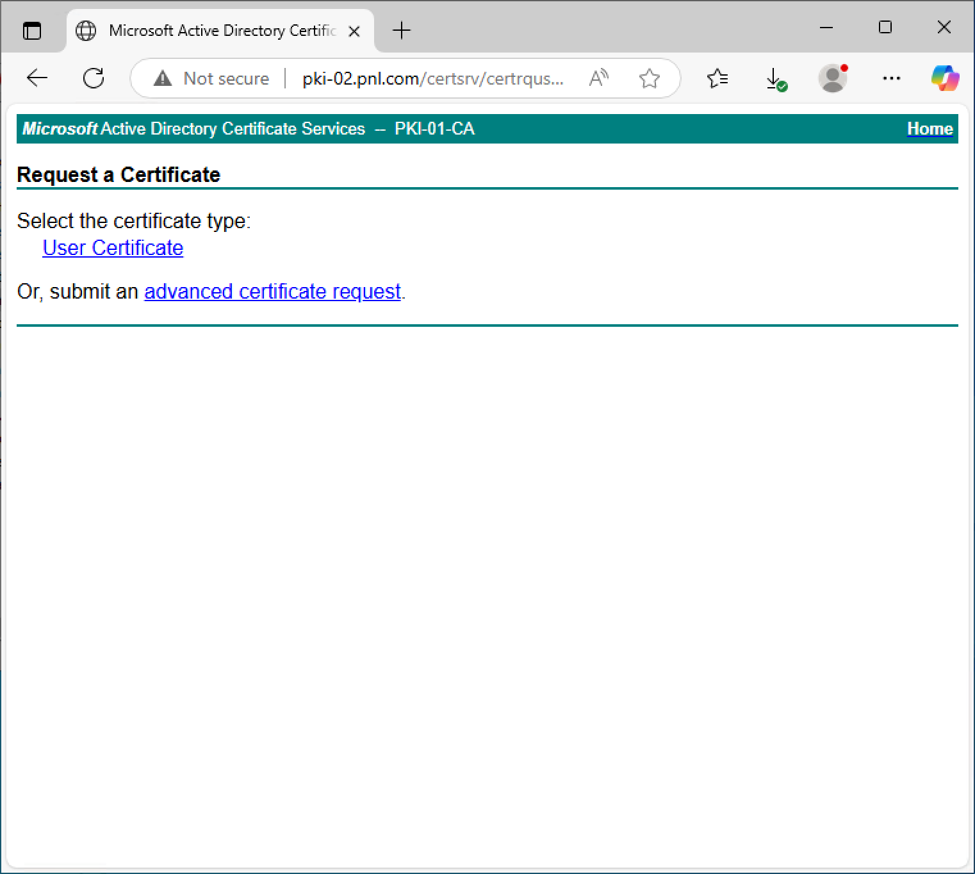The height and width of the screenshot is (874, 975).
Task: Maximize the browser window
Action: [x=885, y=28]
